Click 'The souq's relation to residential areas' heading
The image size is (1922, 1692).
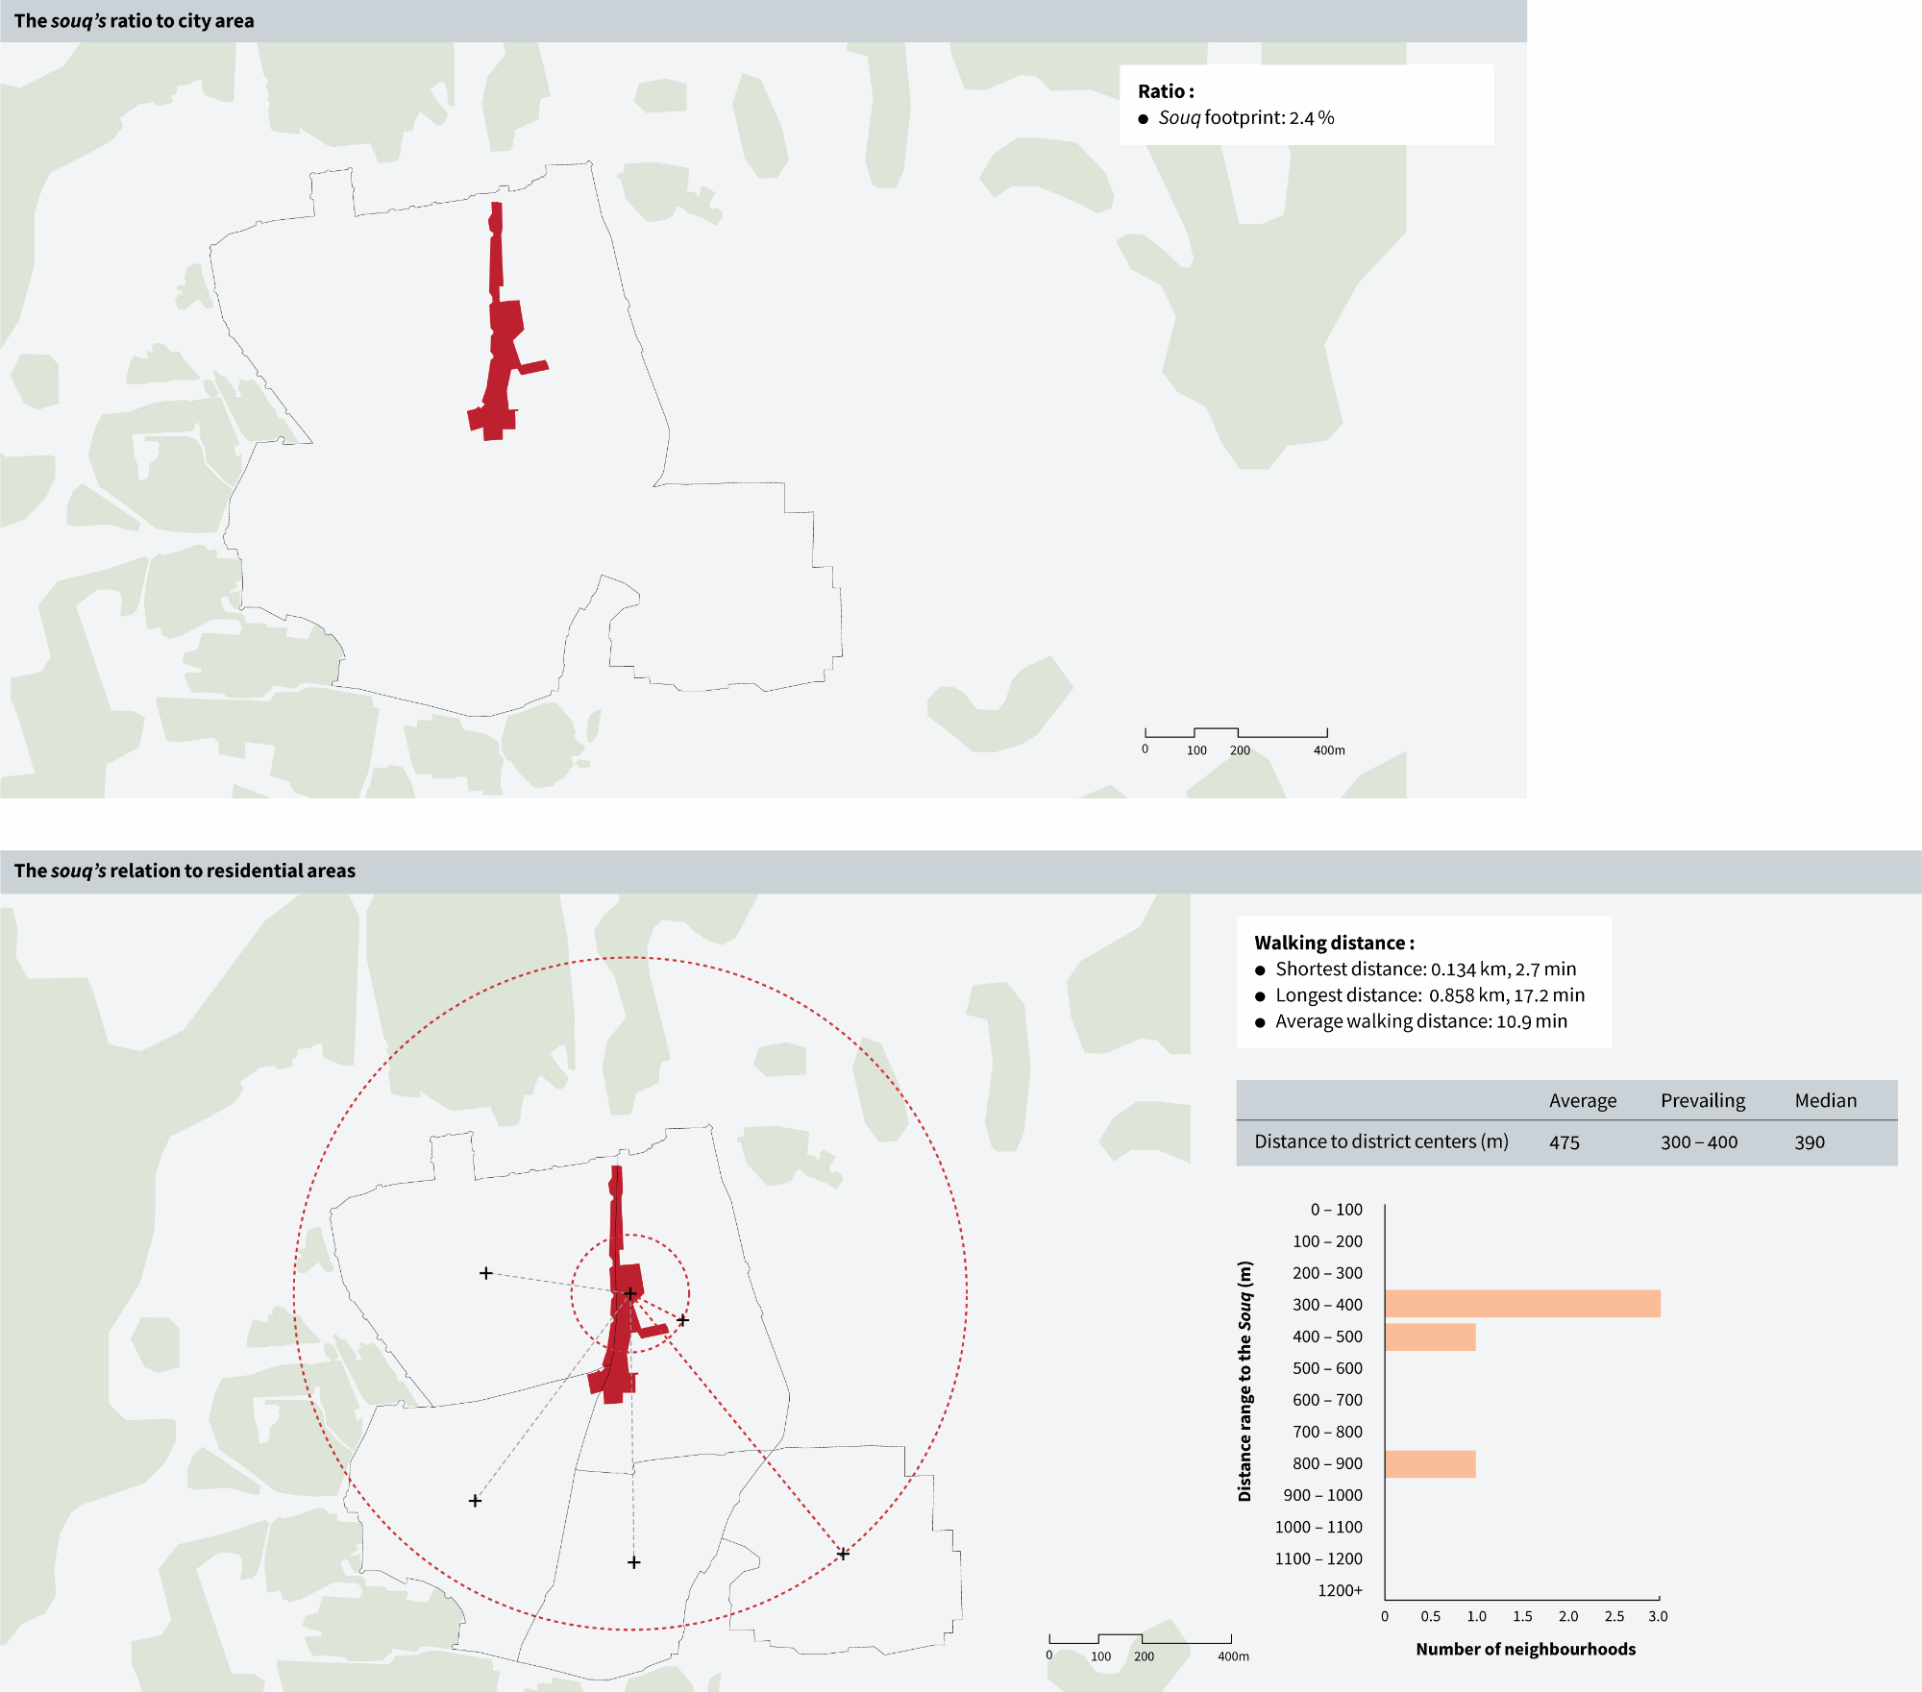[x=185, y=871]
